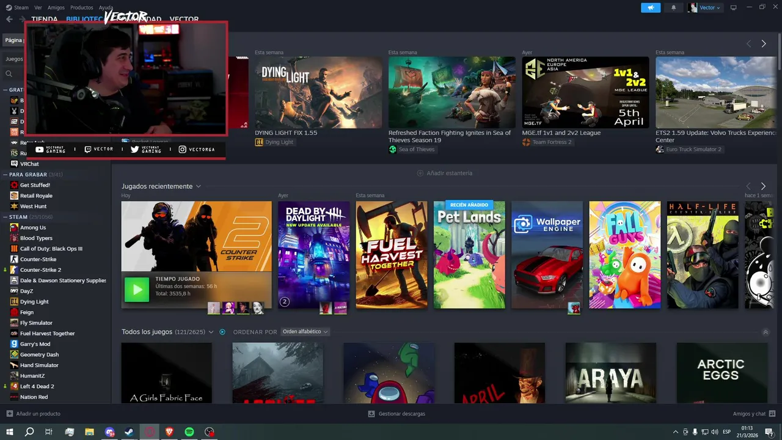Screen dimensions: 782x440
Task: Open Gestionar descargas
Action: [x=396, y=414]
